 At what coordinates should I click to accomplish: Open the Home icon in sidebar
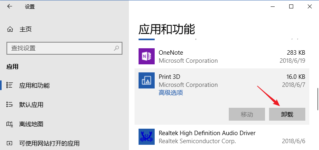tap(10, 29)
